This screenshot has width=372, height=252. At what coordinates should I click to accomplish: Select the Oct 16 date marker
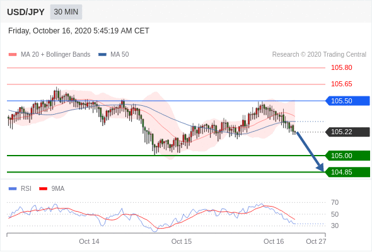pos(274,241)
